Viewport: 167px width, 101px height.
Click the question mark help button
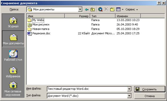[x=159, y=3]
